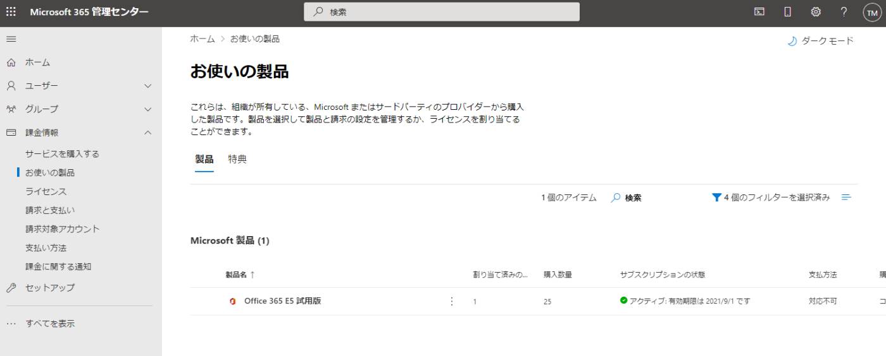Click サブスクリプションの状態 column header

(x=663, y=275)
